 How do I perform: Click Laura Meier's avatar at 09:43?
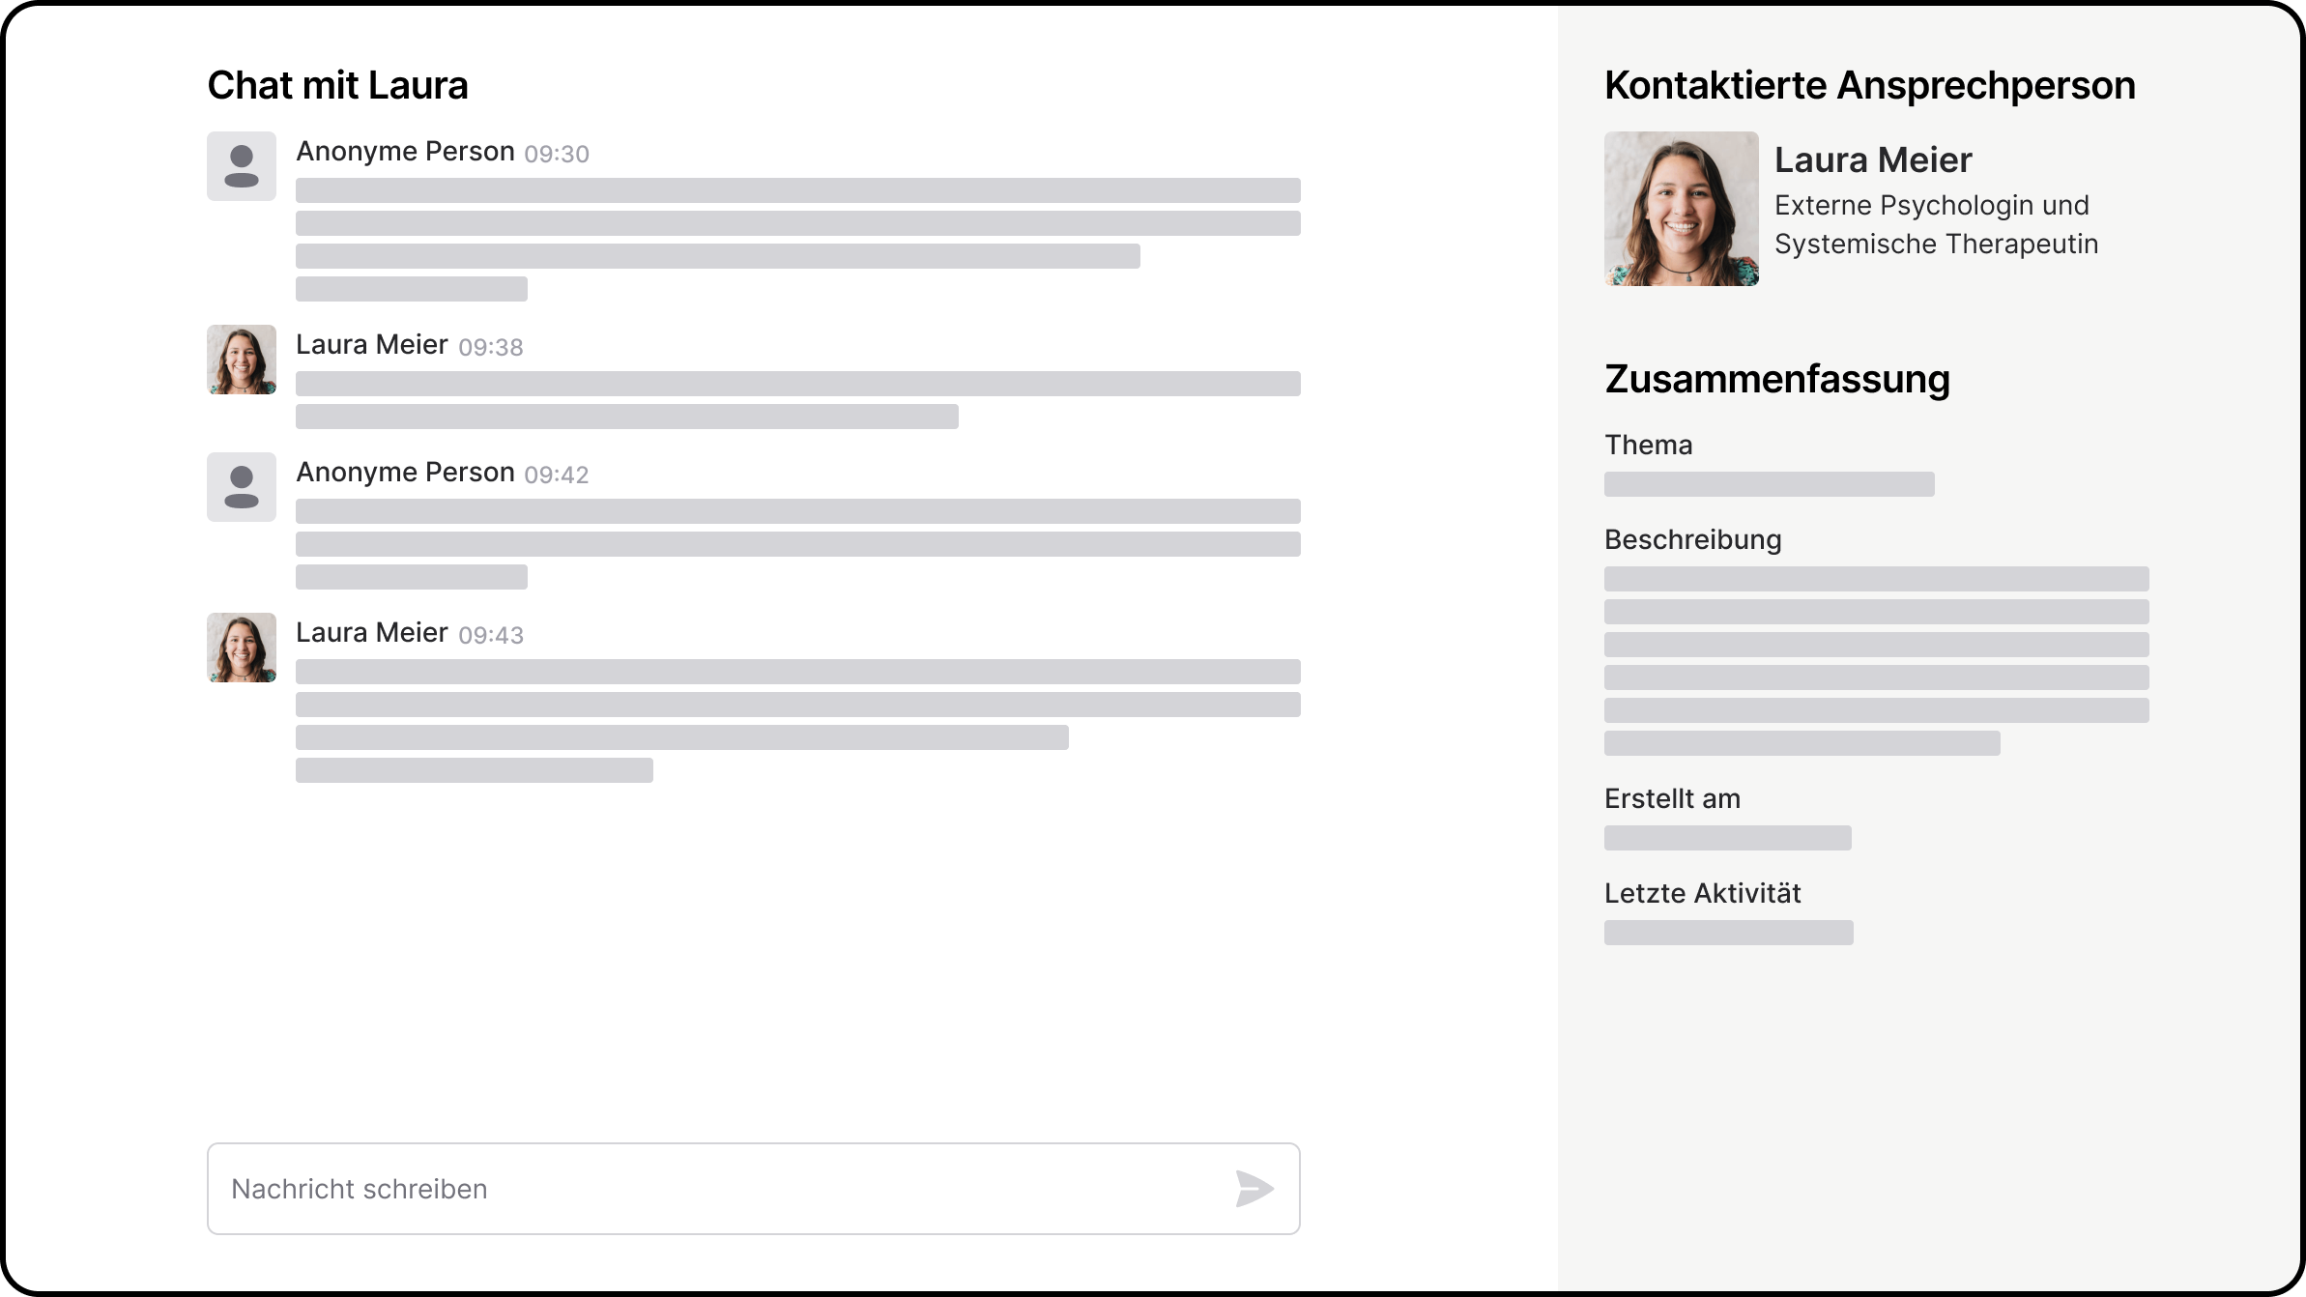point(242,648)
